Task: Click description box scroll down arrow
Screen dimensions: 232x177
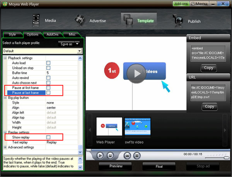Action: tap(80, 167)
